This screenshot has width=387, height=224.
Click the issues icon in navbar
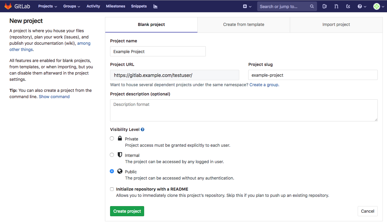tap(324, 6)
